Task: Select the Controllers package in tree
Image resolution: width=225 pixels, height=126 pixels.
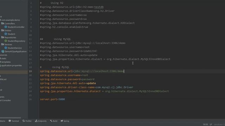Action: pyautogui.click(x=9, y=23)
